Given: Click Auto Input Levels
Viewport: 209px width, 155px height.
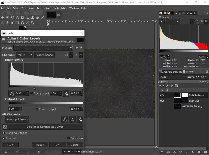Looking at the screenshot, I should [17, 119].
